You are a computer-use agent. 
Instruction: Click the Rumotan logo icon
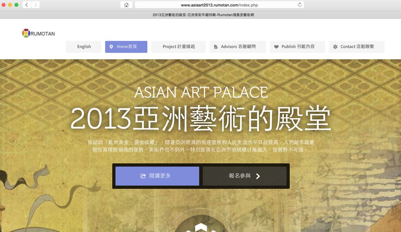(26, 33)
